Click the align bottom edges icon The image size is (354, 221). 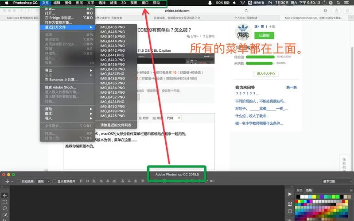tap(94, 181)
